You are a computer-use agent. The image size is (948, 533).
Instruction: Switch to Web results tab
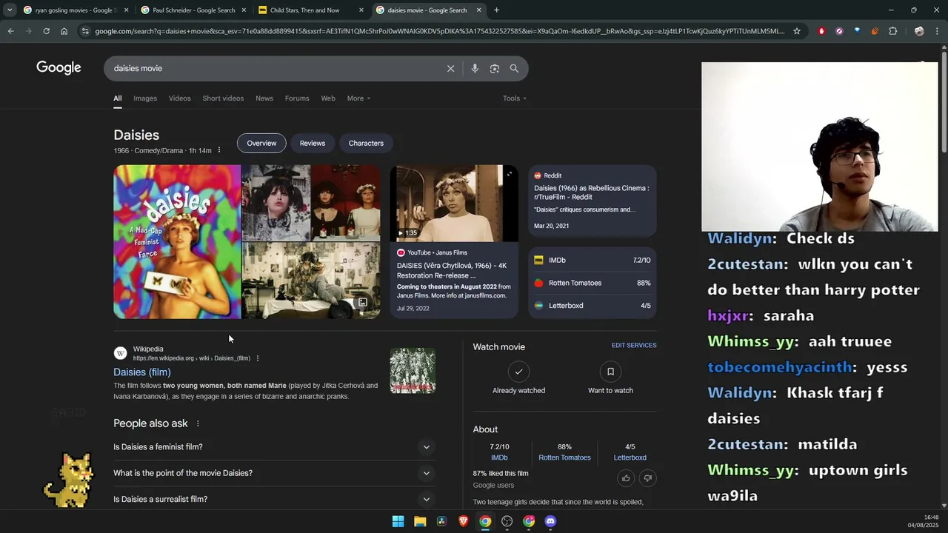point(328,98)
